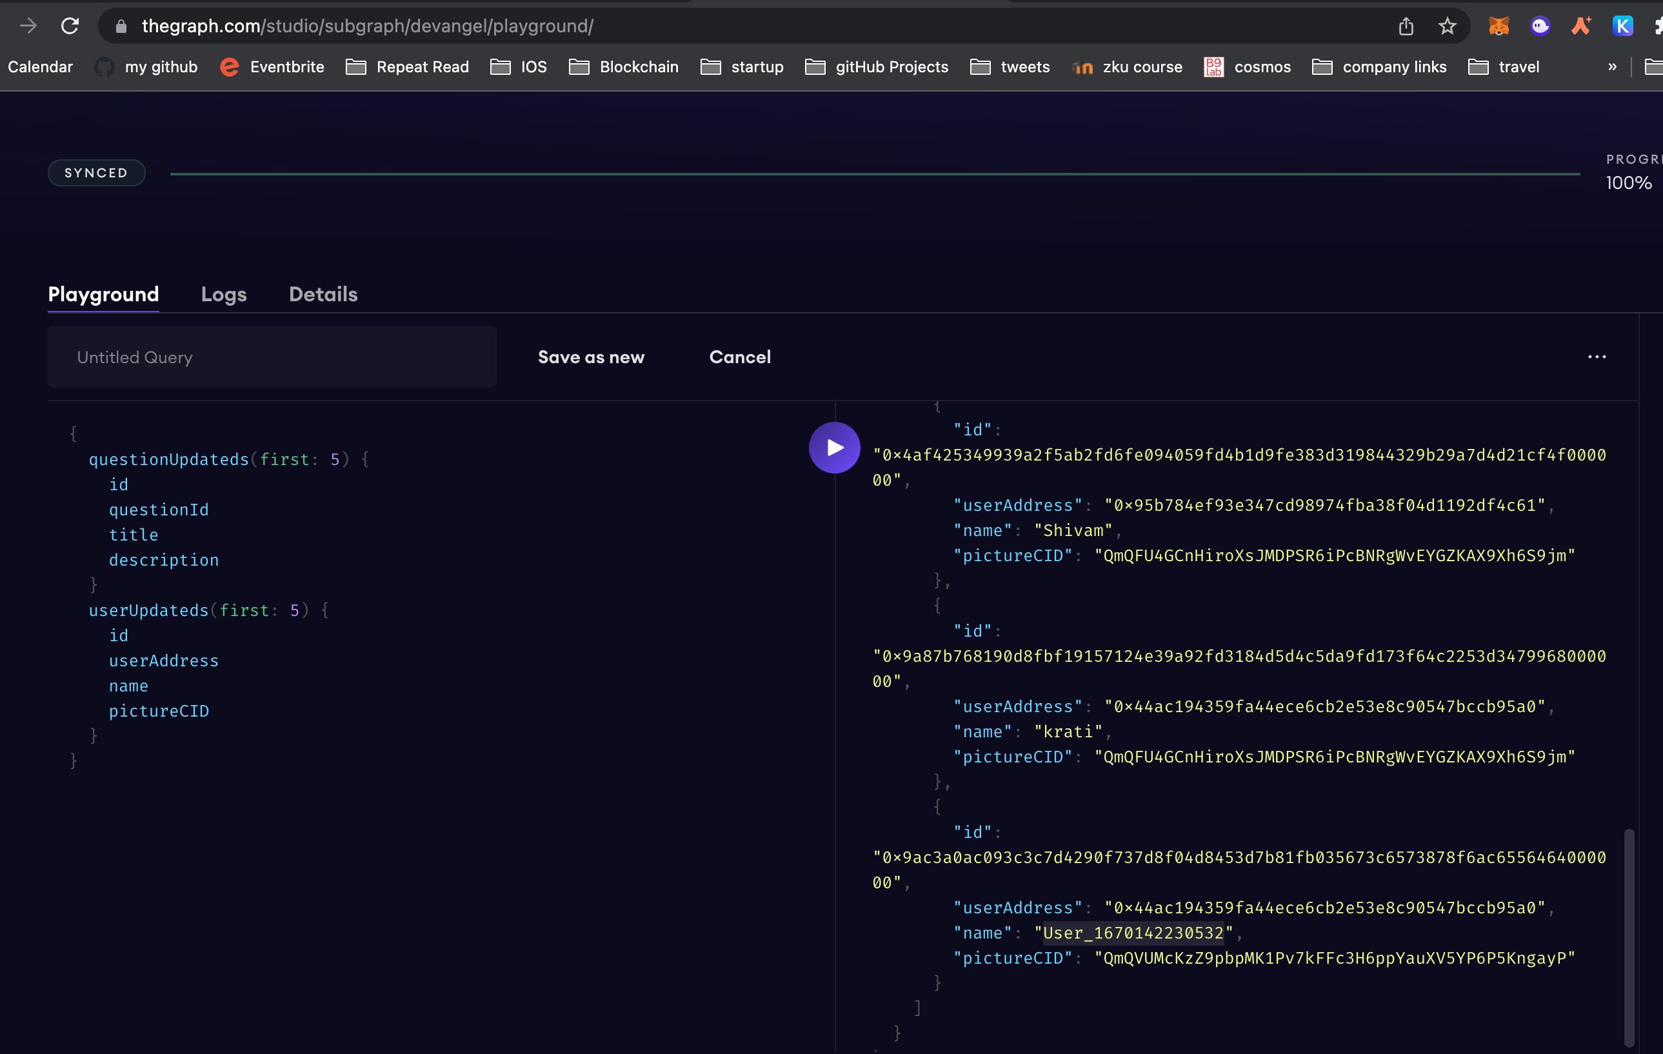Viewport: 1663px width, 1054px height.
Task: Click the SYNCED status badge
Action: click(x=97, y=173)
